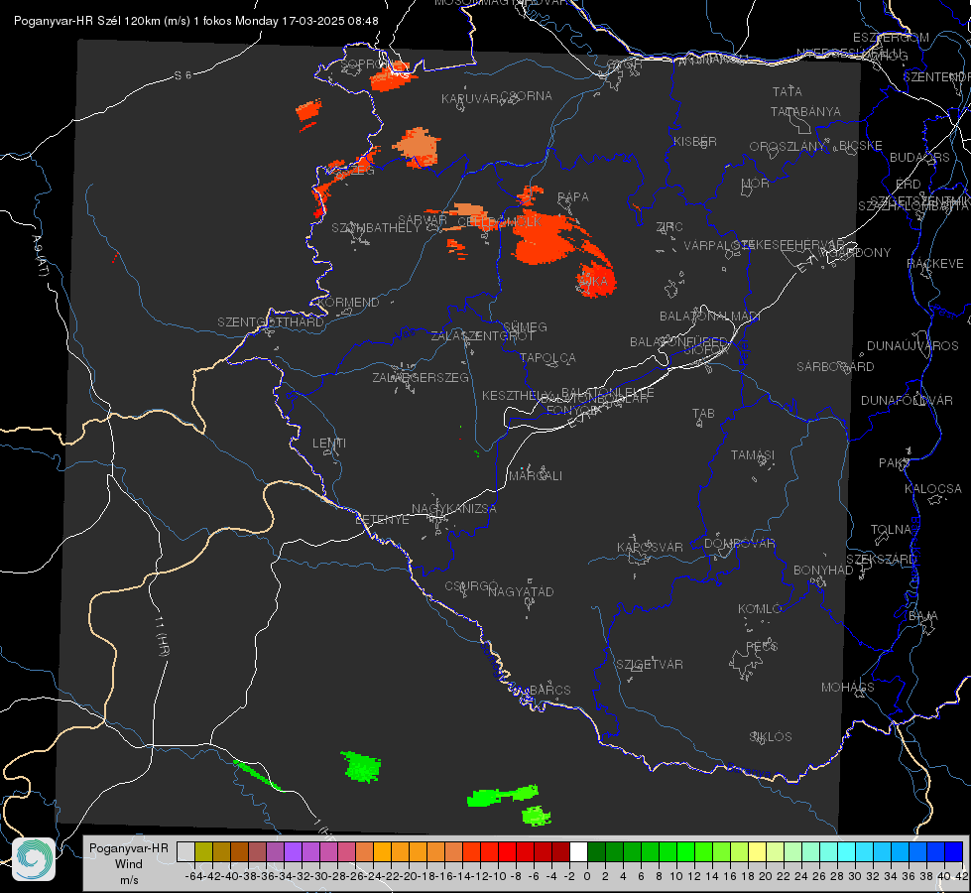Click the TATABANYA town label
The height and width of the screenshot is (893, 971).
click(x=805, y=111)
